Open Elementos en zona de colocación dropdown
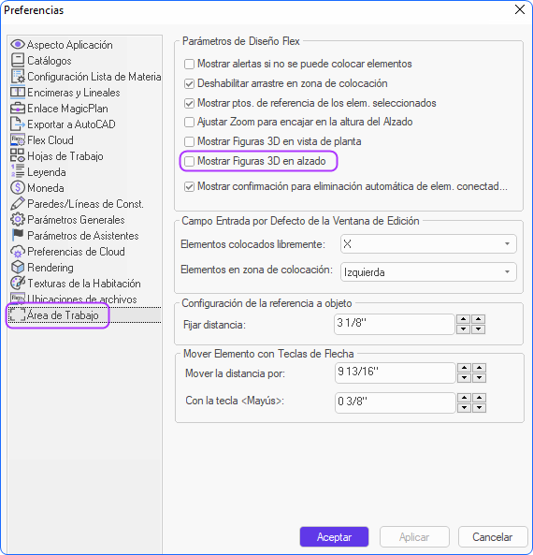Viewport: 533px width, 555px height. (428, 271)
